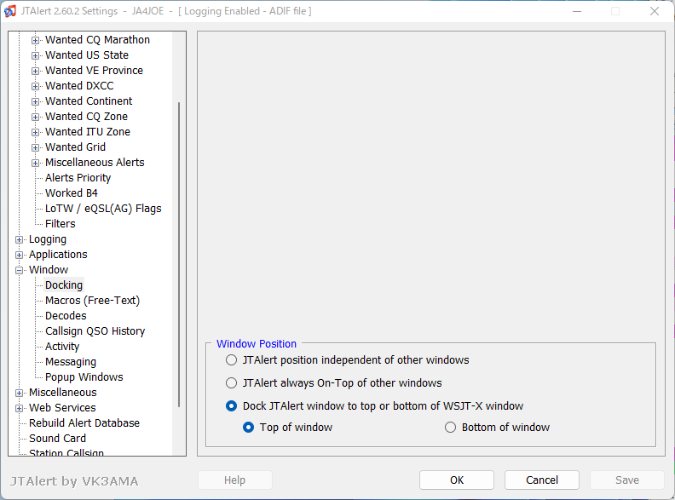Viewport: 675px width, 500px height.
Task: Select Wanted Grid label in tree
Action: pyautogui.click(x=75, y=147)
